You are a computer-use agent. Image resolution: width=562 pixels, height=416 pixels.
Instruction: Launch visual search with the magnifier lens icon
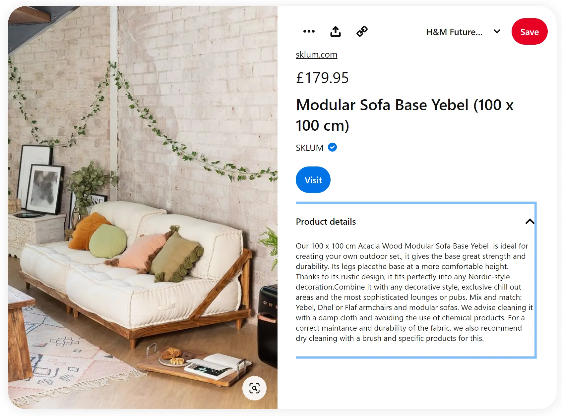point(254,388)
